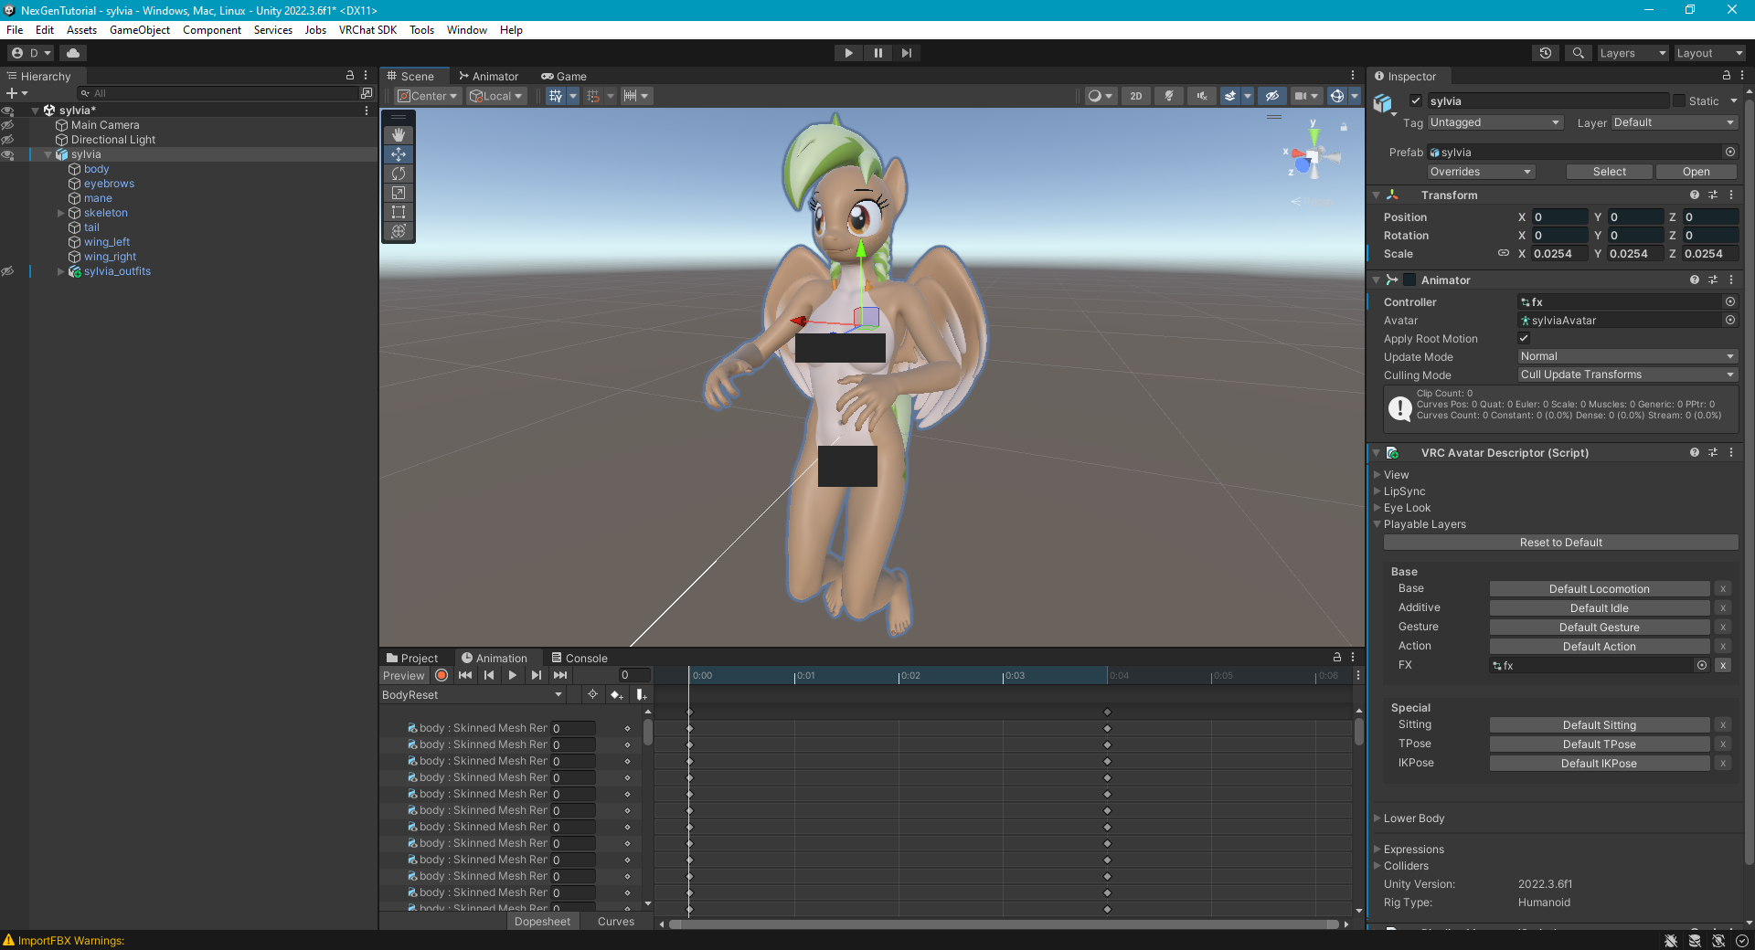Click Default Locomotion base layer button
This screenshot has height=950, width=1755.
(x=1599, y=589)
